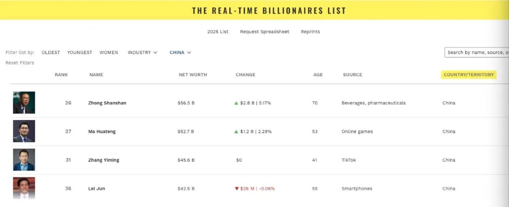Filter list by YOUNGEST
The width and height of the screenshot is (509, 207).
coord(80,53)
